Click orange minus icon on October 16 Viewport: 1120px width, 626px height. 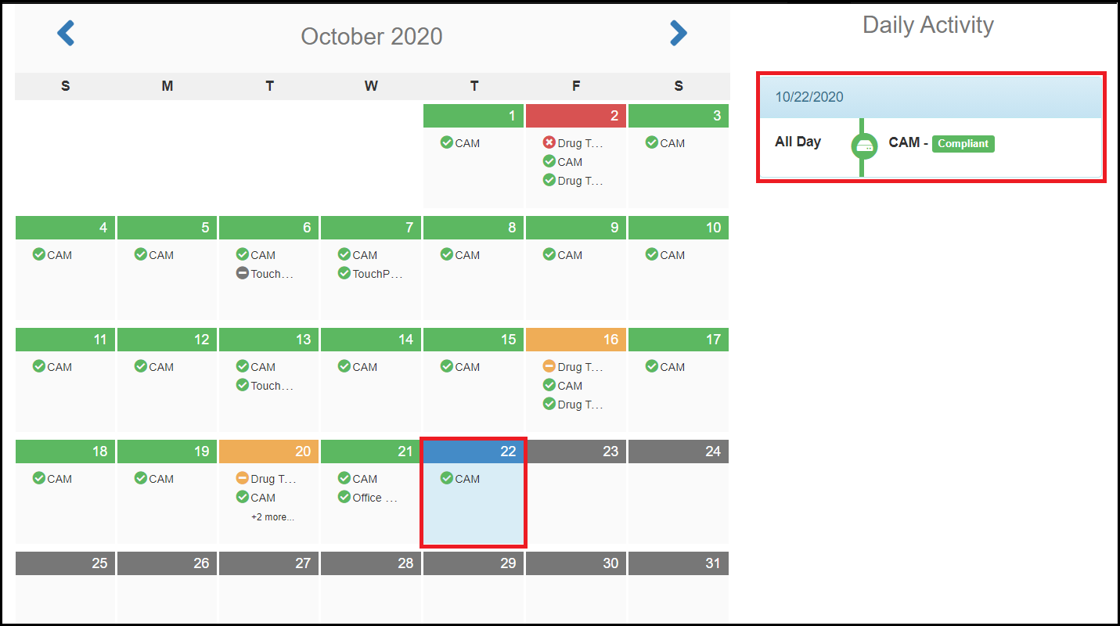click(x=549, y=366)
